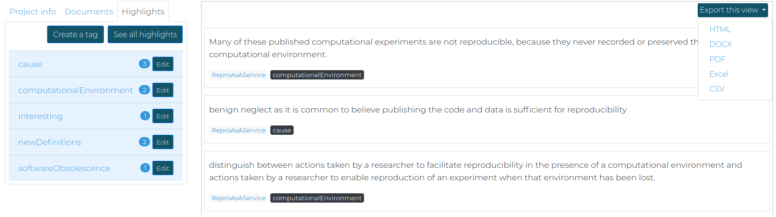The height and width of the screenshot is (217, 776).
Task: Open the Documents tab
Action: click(89, 12)
